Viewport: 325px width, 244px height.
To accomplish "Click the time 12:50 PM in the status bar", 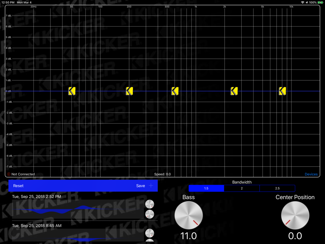I will [x=8, y=3].
